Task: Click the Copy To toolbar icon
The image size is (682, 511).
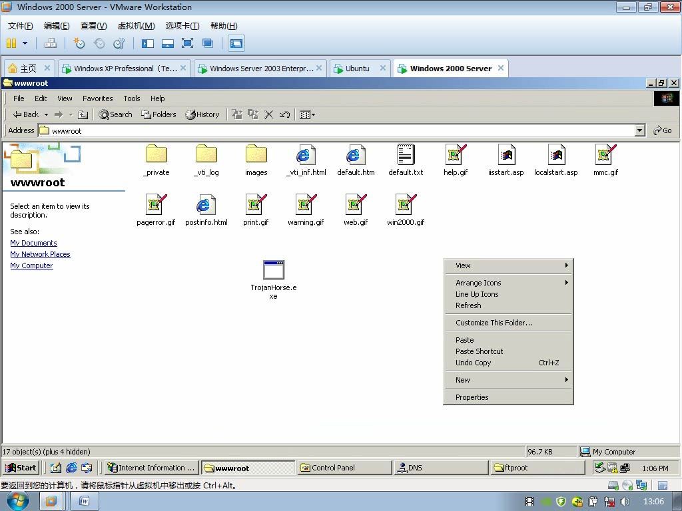Action: tap(253, 114)
